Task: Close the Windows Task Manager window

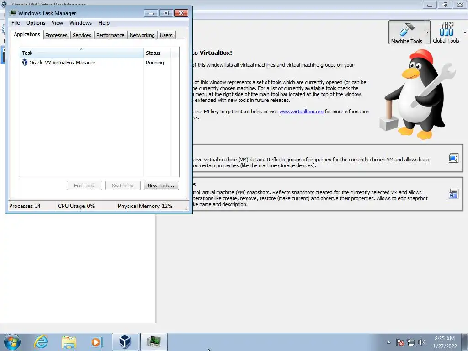Action: click(x=181, y=13)
